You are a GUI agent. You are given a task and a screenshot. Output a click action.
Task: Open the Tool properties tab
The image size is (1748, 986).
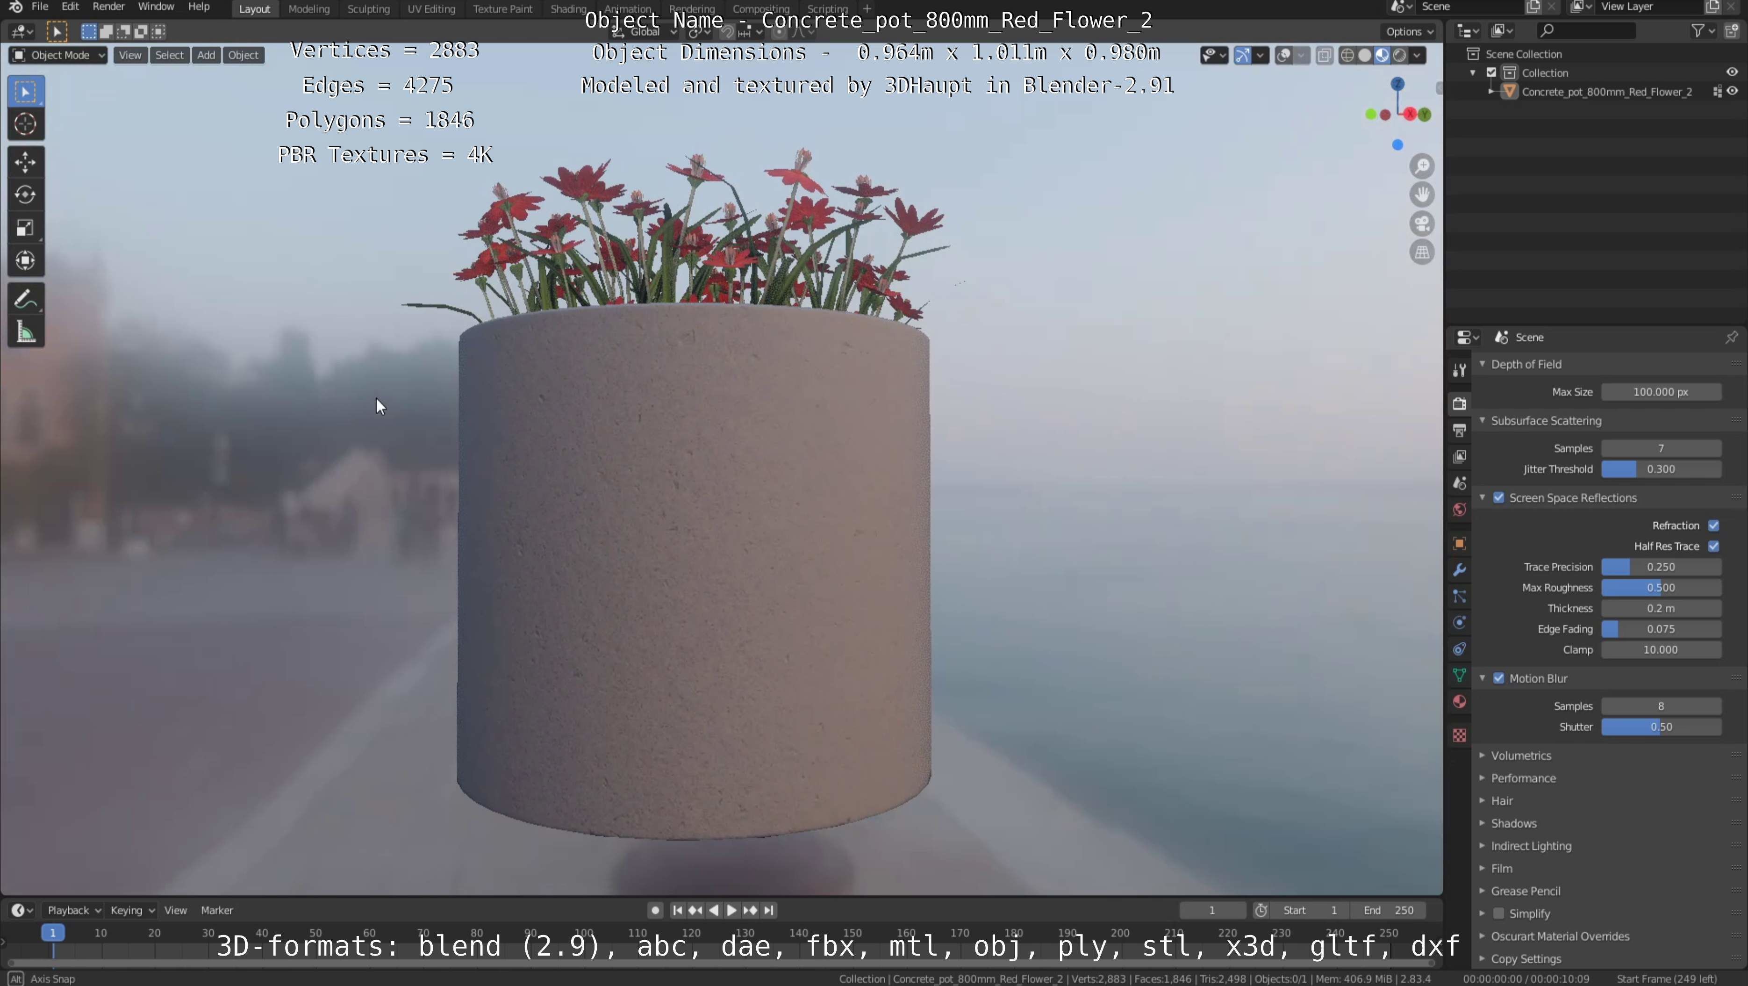coord(1460,370)
